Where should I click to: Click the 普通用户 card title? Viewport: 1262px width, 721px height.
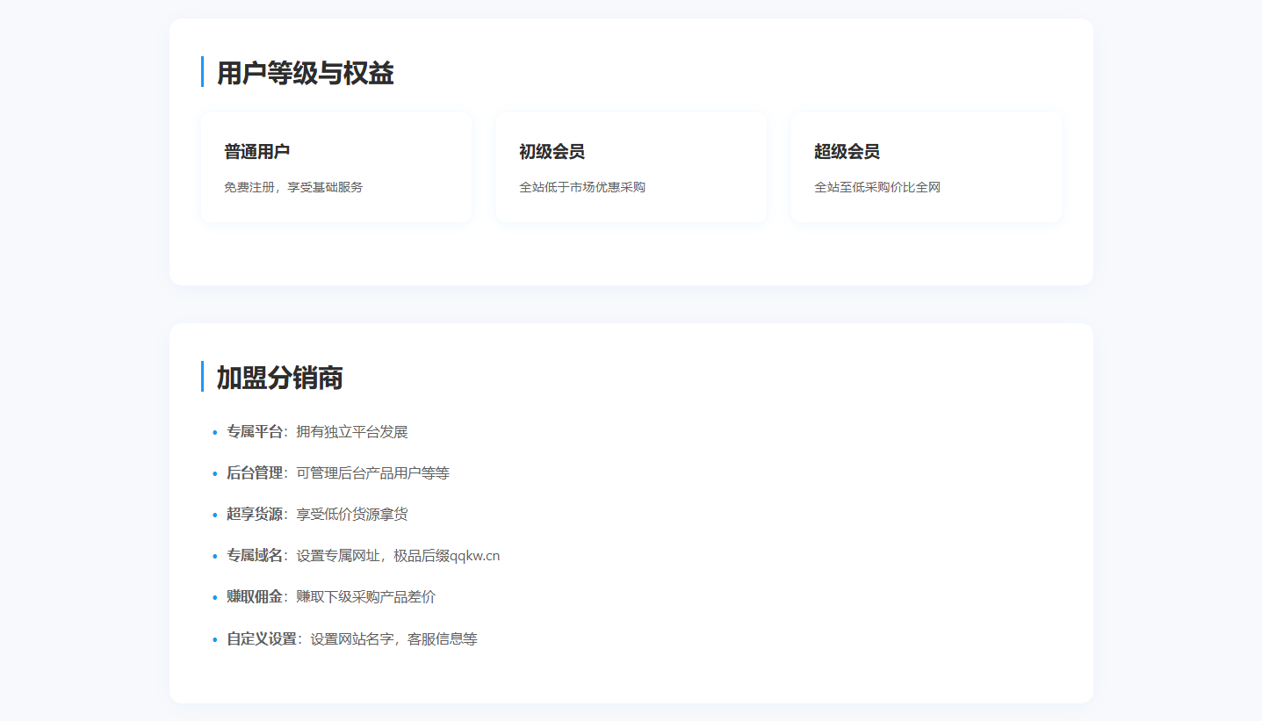[256, 152]
